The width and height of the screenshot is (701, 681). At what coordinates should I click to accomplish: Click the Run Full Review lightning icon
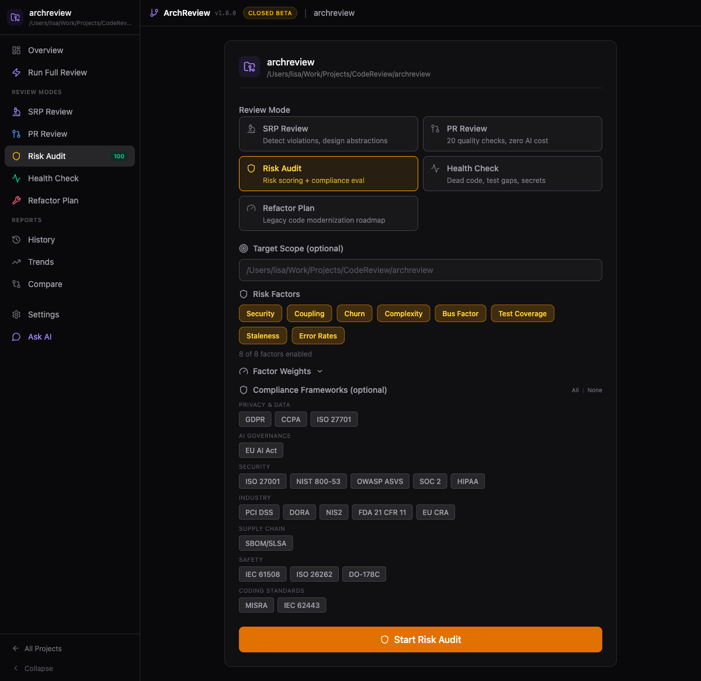(x=16, y=72)
